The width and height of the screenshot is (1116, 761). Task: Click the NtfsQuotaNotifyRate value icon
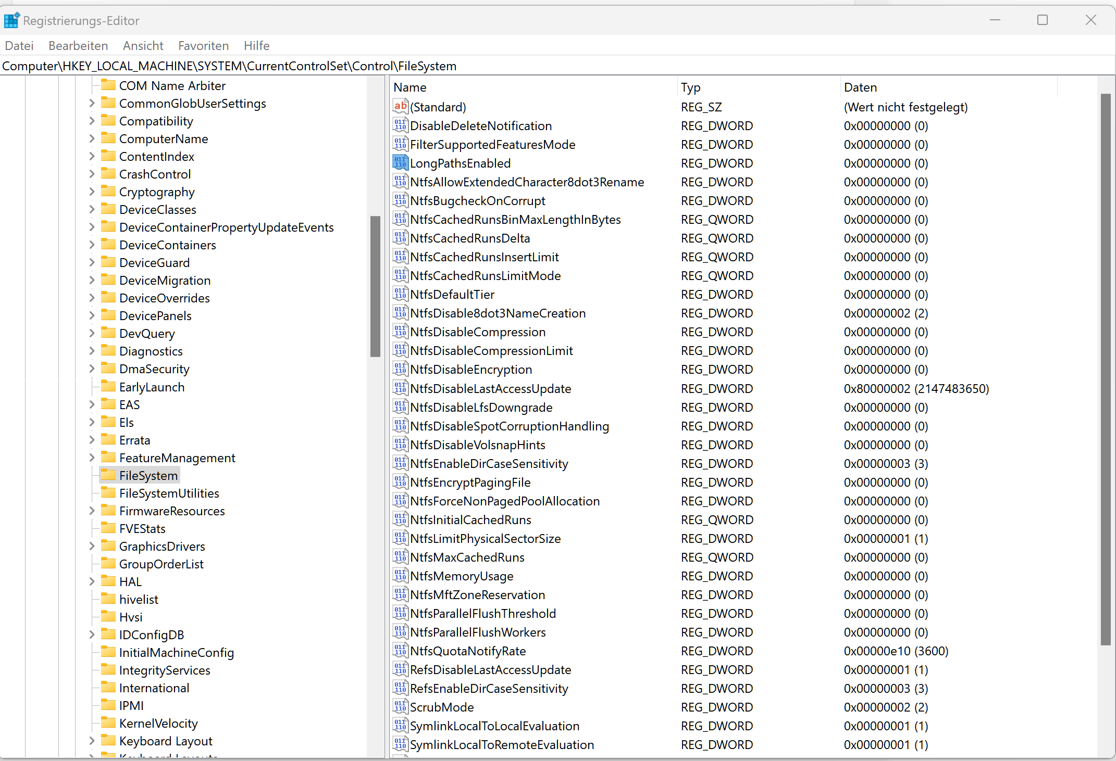pyautogui.click(x=400, y=651)
